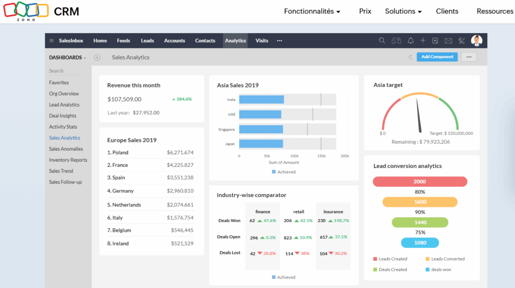Image resolution: width=515 pixels, height=288 pixels.
Task: Open setup tools wrench icon
Action: point(462,41)
